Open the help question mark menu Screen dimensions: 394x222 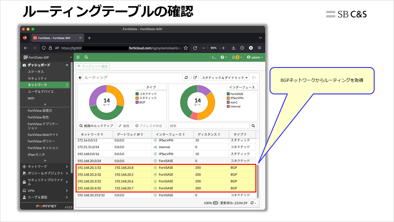223,57
